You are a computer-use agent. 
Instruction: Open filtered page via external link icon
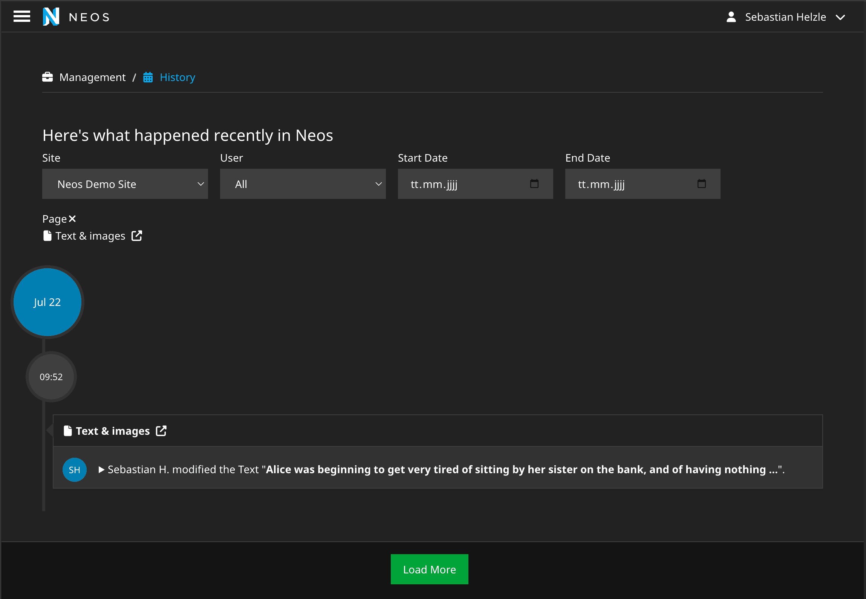pos(137,236)
